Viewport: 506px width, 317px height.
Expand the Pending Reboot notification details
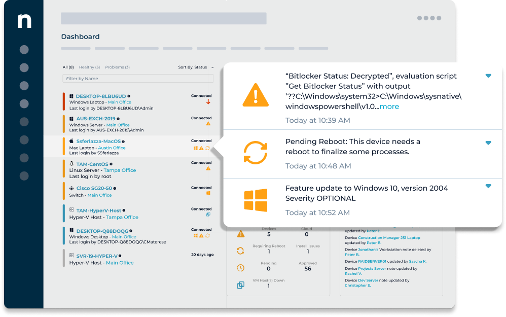coord(488,142)
